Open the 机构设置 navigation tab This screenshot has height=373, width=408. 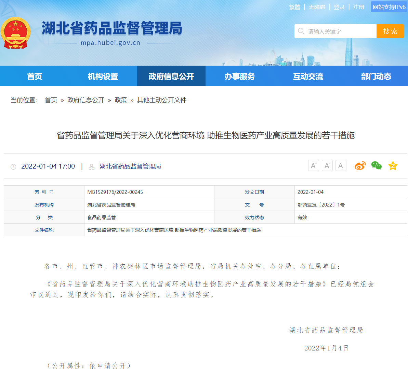103,76
